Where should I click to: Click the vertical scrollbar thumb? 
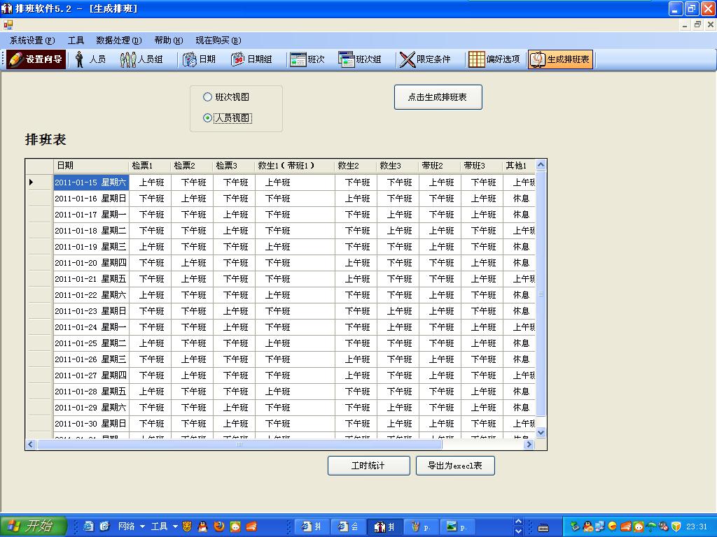point(541,293)
